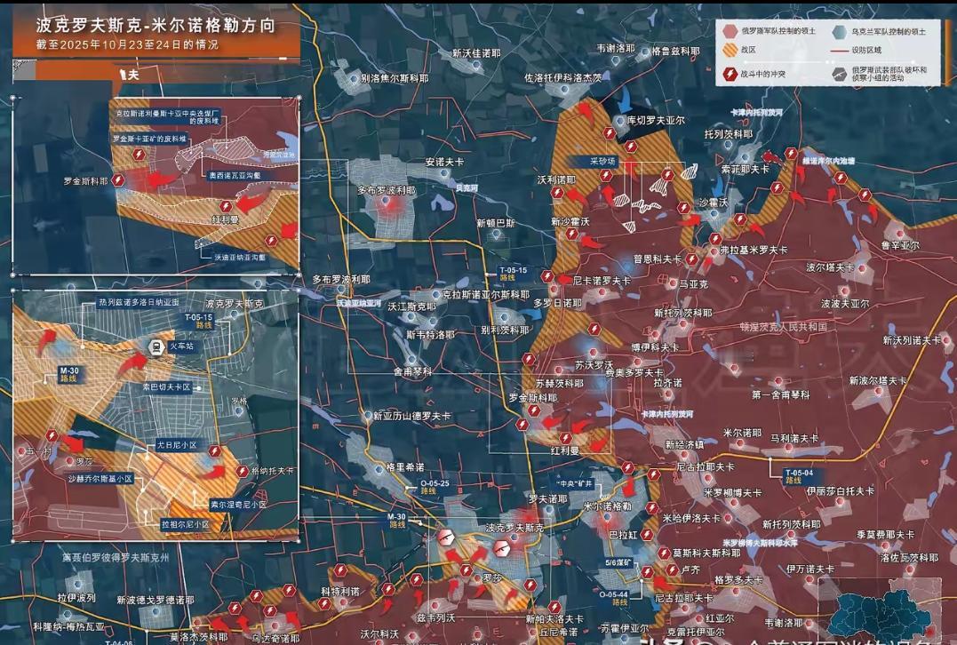Click the clash icon next to 巴拉缸
Viewport: 957px width, 645px height.
click(647, 535)
